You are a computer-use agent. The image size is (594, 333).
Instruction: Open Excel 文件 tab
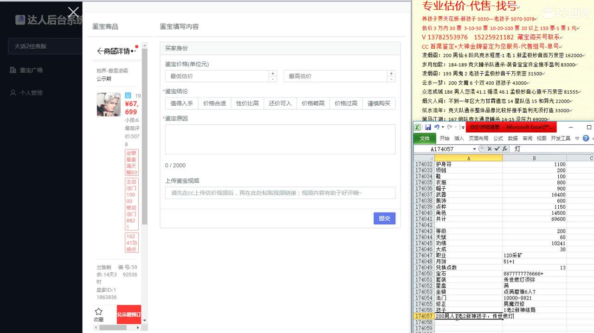pyautogui.click(x=425, y=138)
